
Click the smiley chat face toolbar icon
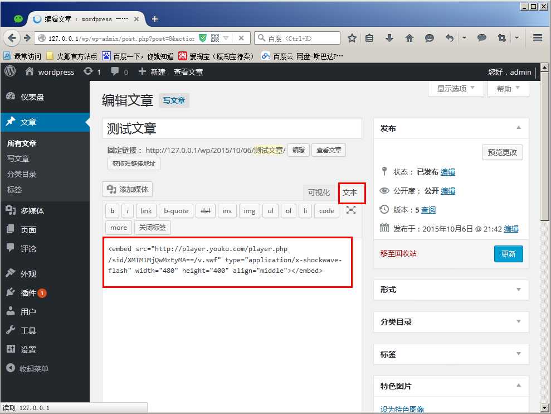pos(429,38)
